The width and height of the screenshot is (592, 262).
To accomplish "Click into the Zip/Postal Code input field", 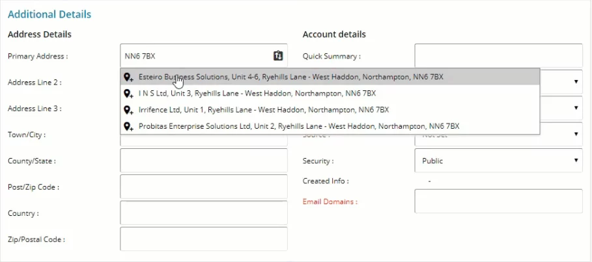I will [x=204, y=239].
